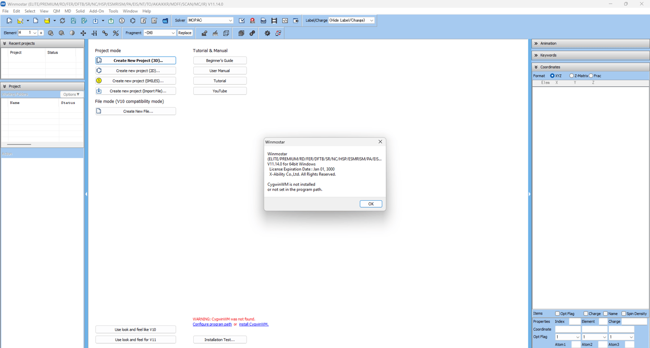650x348 pixels.
Task: Open the Tools menu
Action: pyautogui.click(x=114, y=11)
